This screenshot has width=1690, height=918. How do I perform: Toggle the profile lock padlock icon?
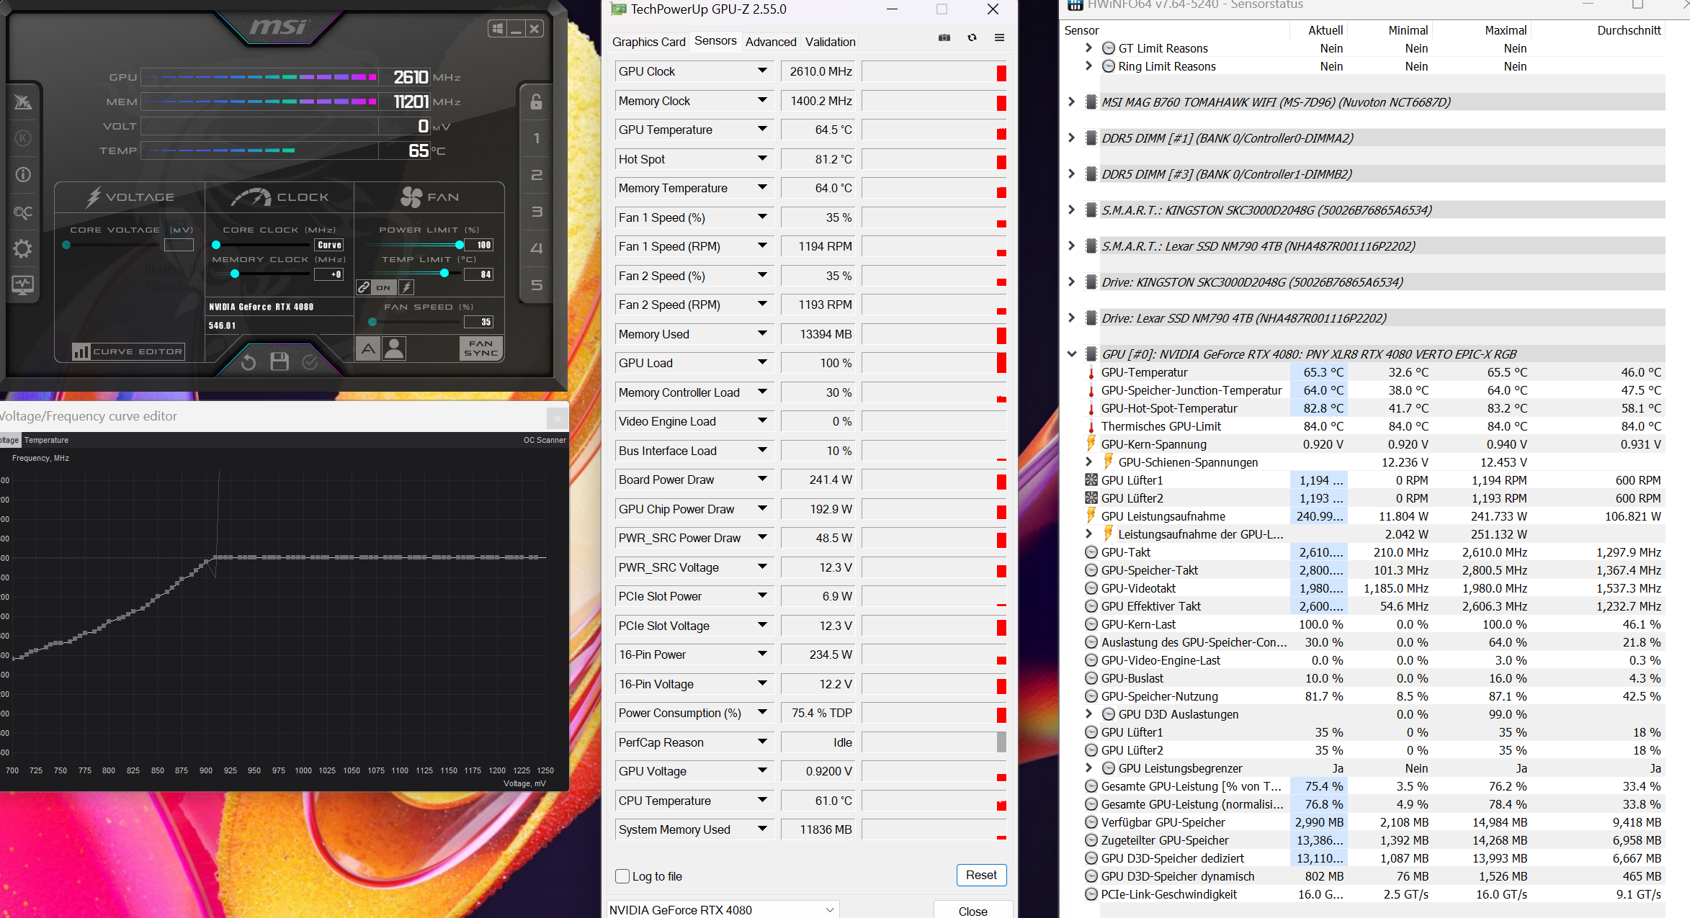536,102
